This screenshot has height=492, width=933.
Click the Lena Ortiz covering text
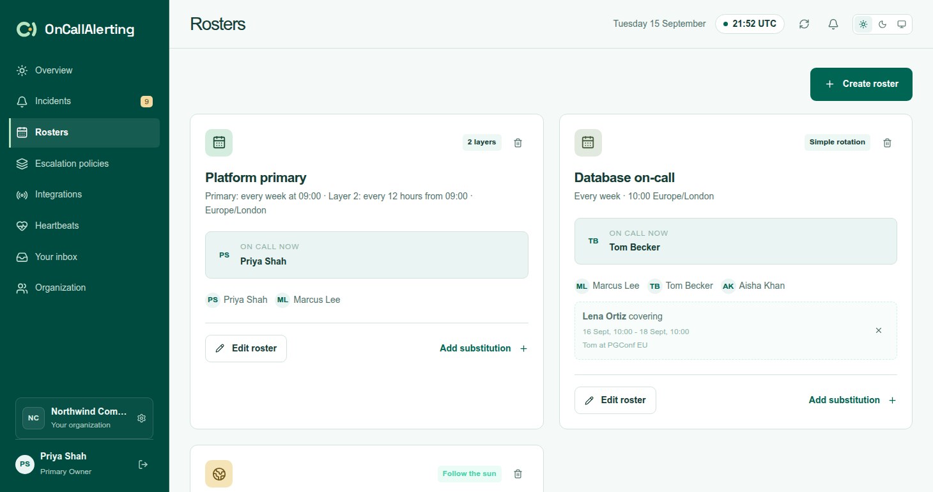[x=622, y=316]
